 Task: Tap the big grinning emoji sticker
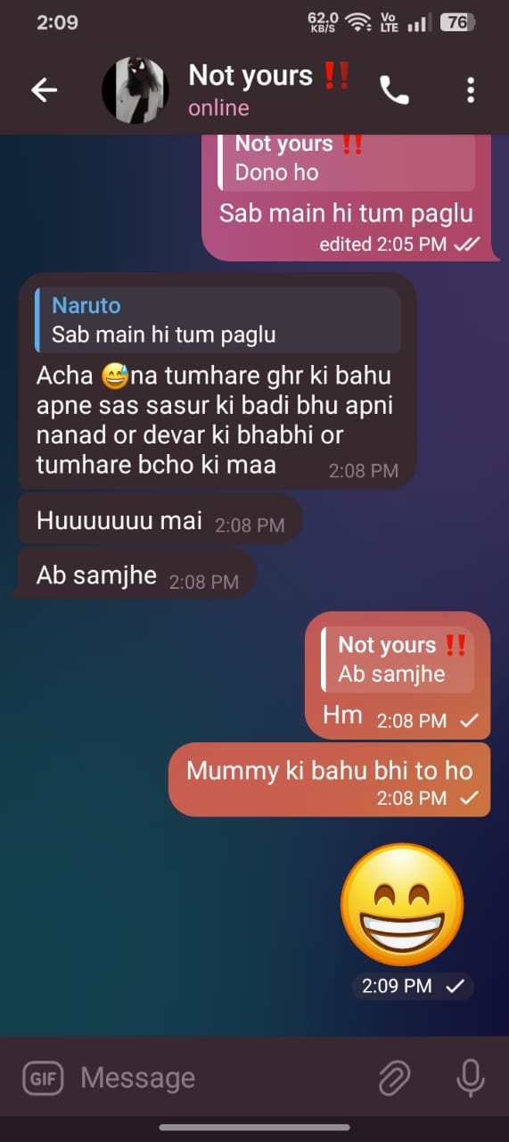coord(403,903)
